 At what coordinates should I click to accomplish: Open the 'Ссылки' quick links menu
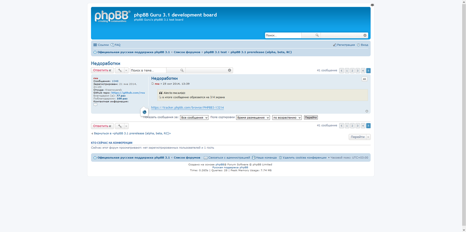point(101,45)
